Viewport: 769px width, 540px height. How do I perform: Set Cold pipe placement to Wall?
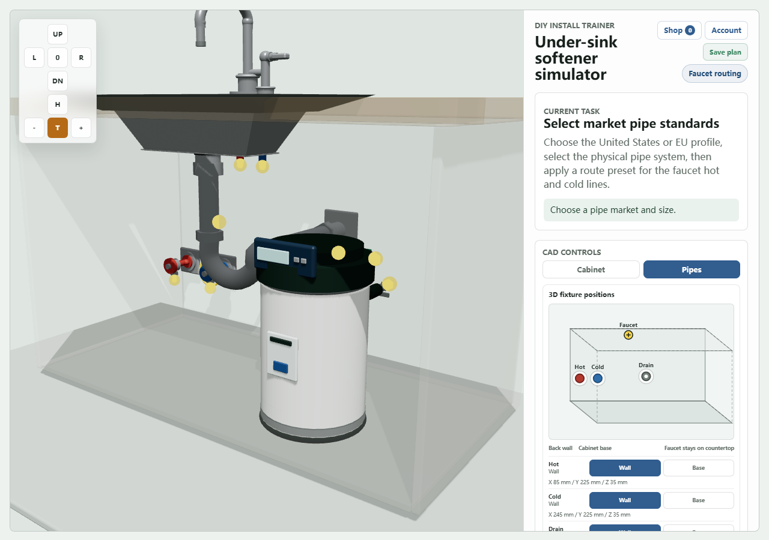tap(625, 500)
